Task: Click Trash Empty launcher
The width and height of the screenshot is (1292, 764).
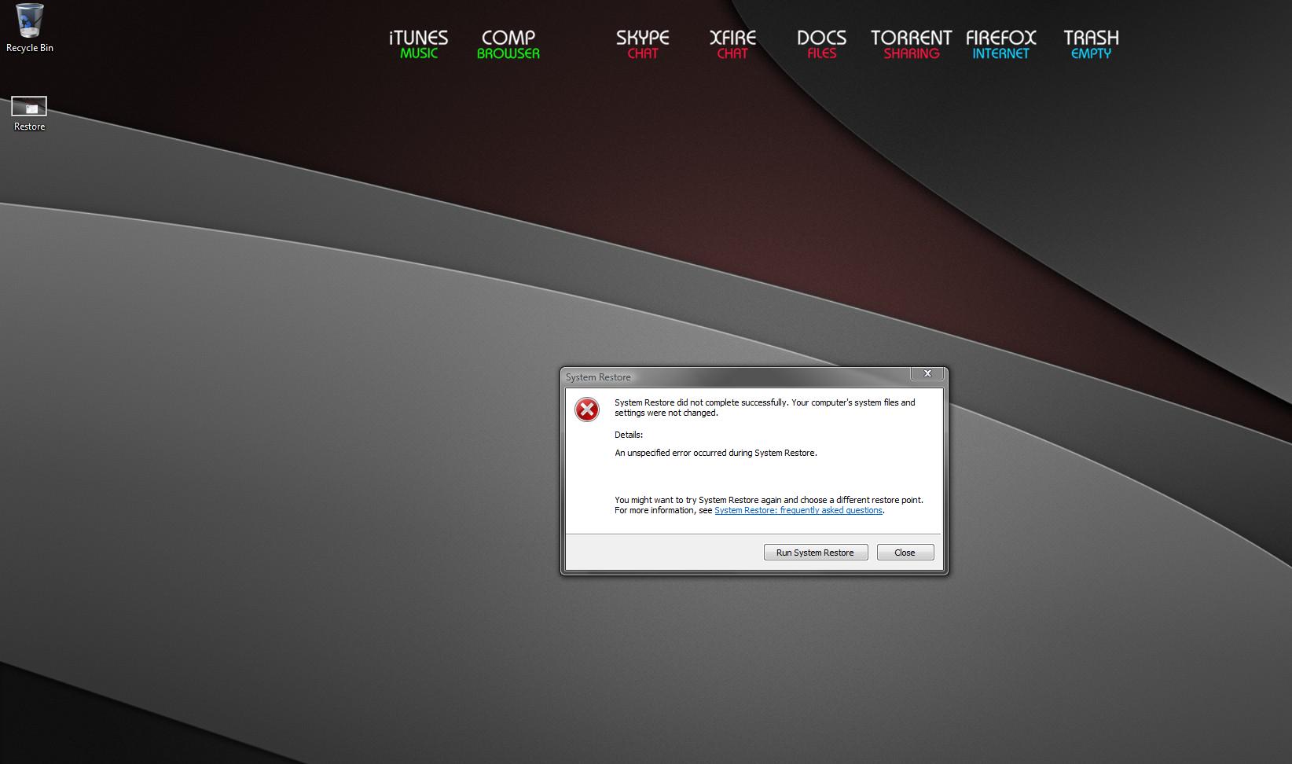Action: point(1091,45)
